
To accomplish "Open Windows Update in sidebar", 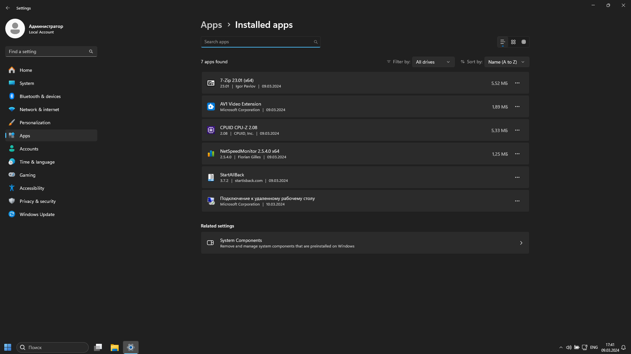I will (37, 214).
